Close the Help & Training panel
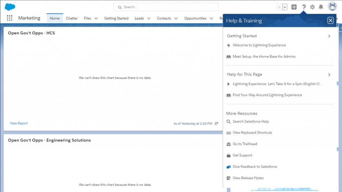The height and width of the screenshot is (192, 342). coord(330,20)
